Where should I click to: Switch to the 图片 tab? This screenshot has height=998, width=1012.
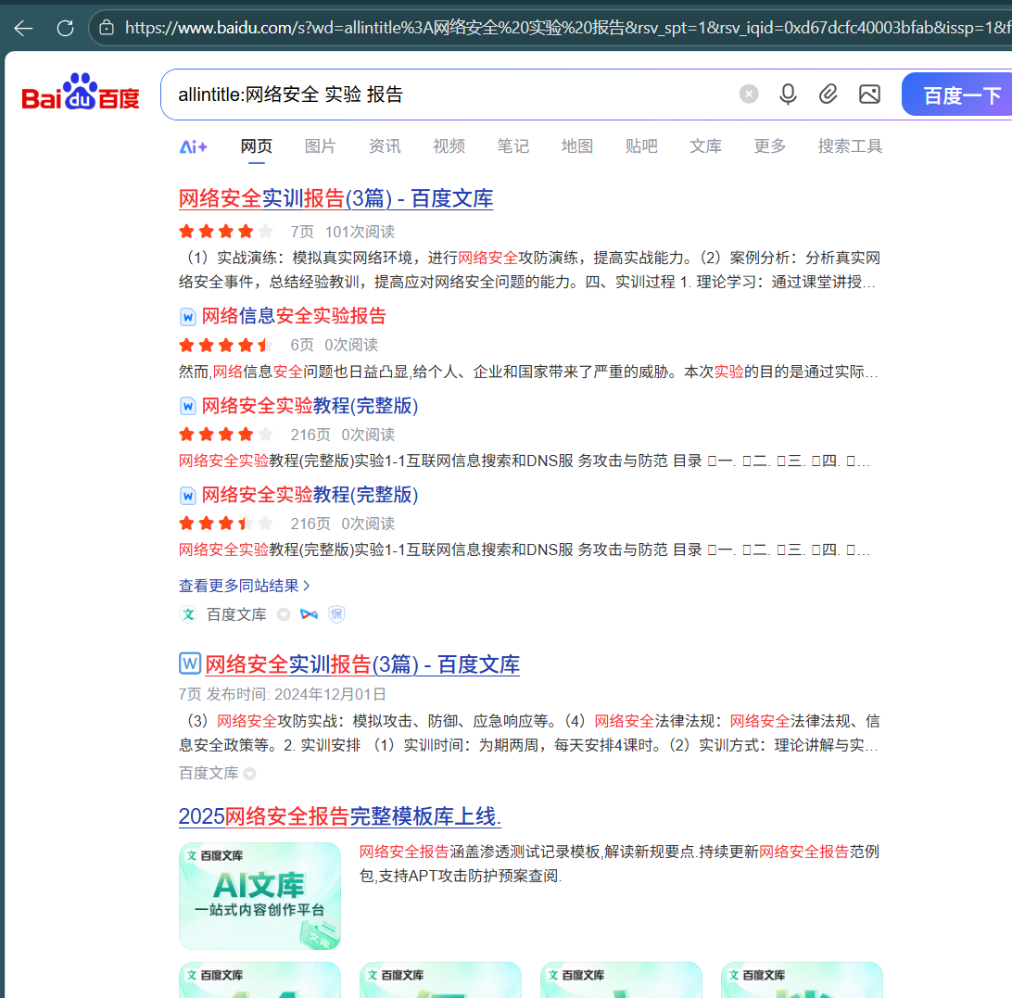tap(320, 145)
